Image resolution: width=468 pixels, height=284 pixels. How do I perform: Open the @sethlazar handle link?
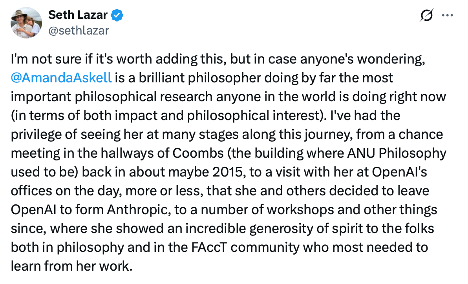78,30
